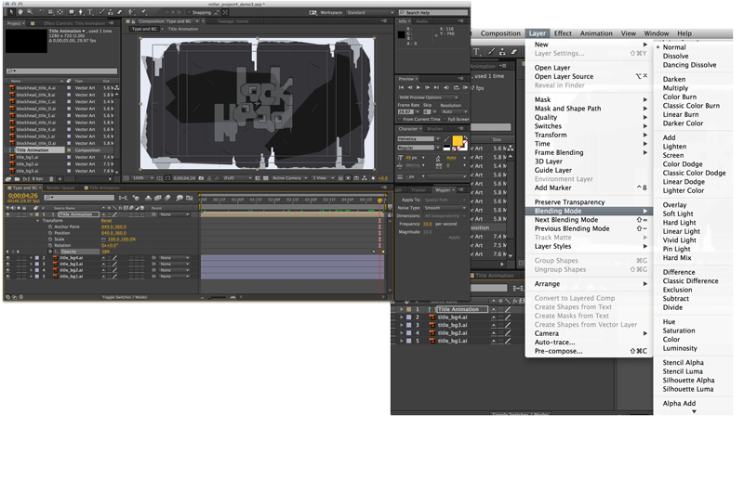Click Type and BG breadcrumb in viewer
The height and width of the screenshot is (479, 744).
pos(143,29)
